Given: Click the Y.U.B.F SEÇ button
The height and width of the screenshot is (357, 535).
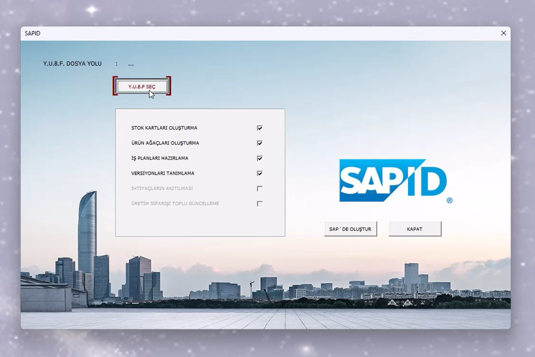Looking at the screenshot, I should 142,86.
